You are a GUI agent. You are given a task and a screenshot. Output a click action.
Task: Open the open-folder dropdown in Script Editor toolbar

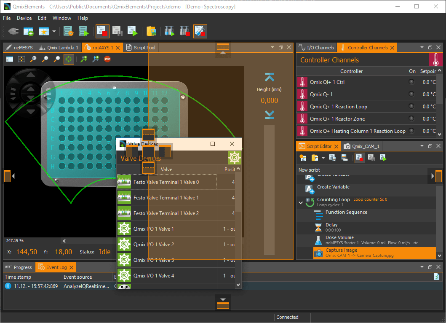point(323,157)
